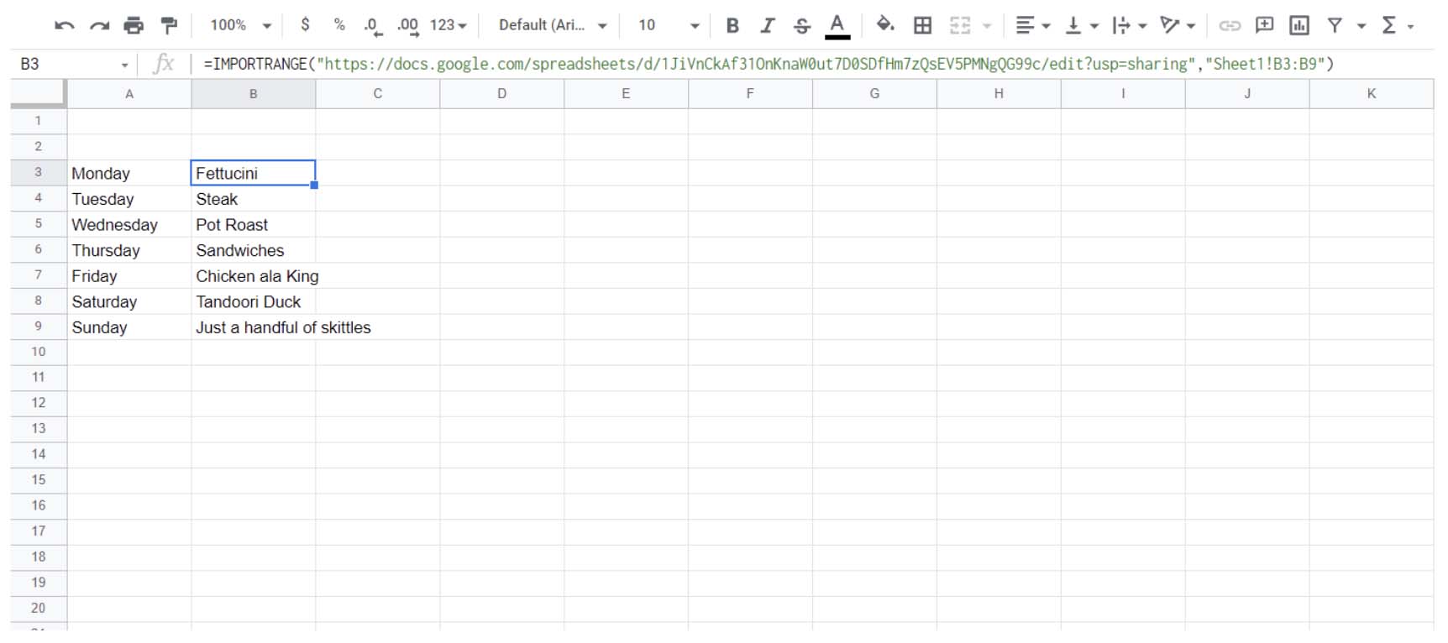Select the Saturday cell
Image resolution: width=1448 pixels, height=643 pixels.
tap(129, 301)
